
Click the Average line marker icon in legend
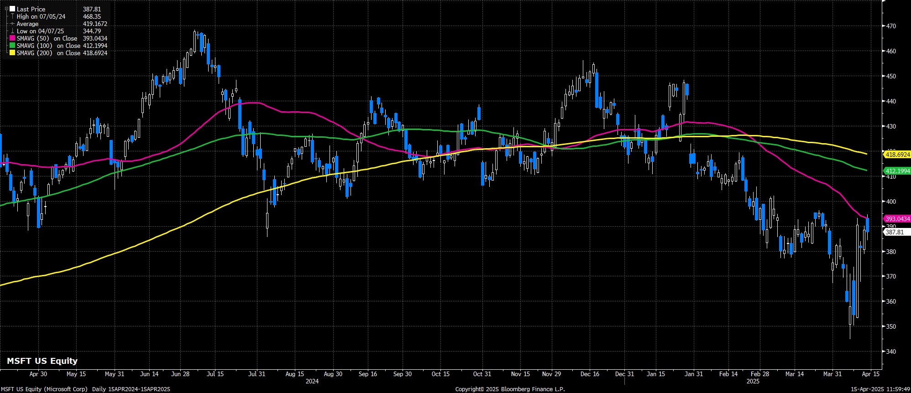12,24
